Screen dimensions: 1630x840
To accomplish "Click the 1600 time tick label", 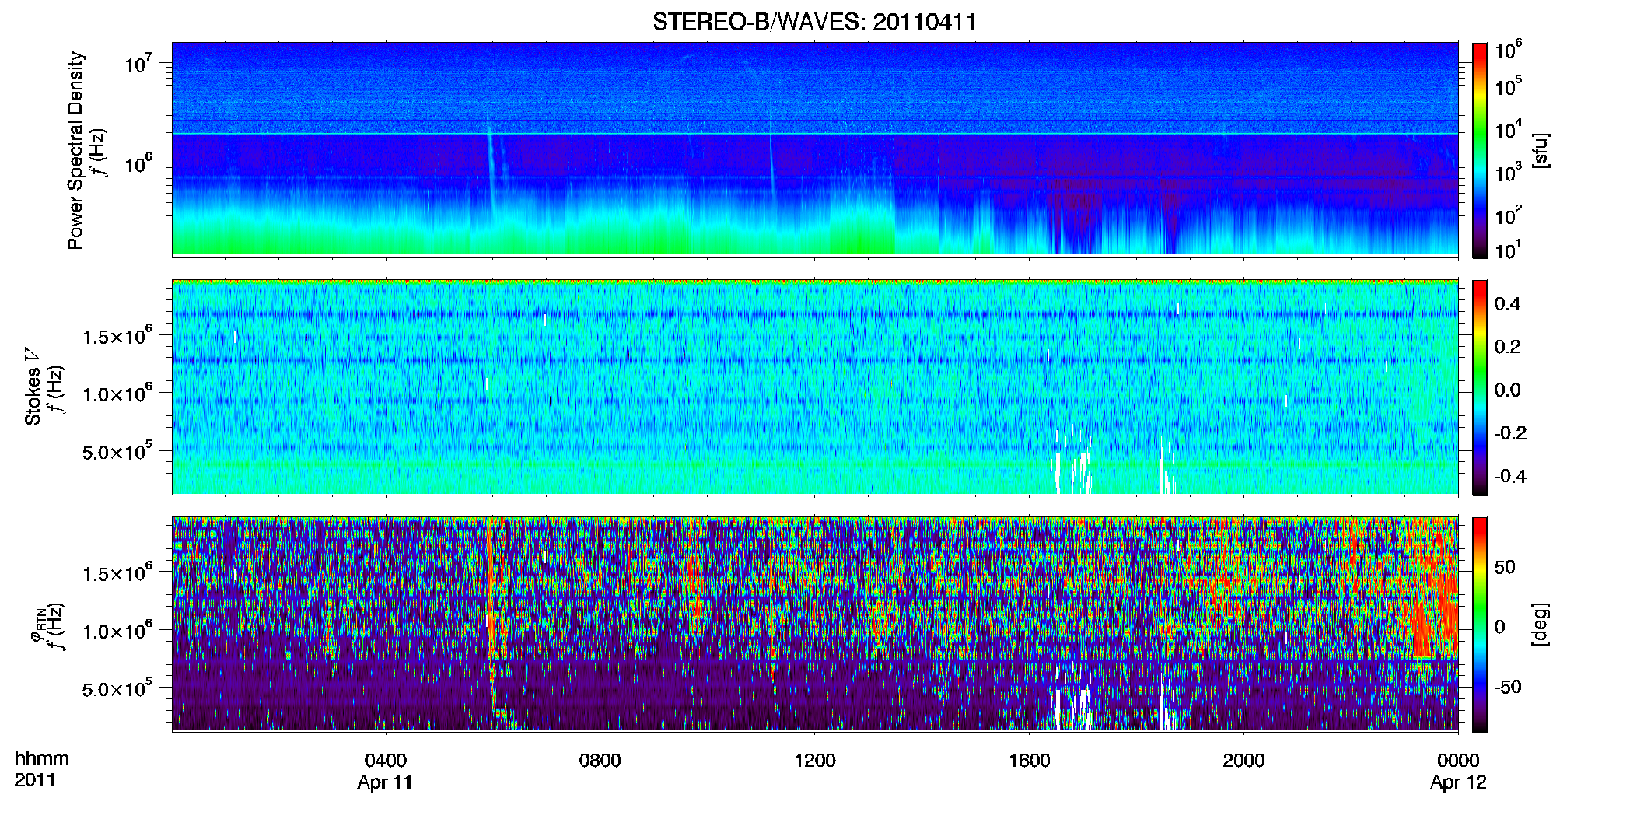I will [x=1029, y=761].
